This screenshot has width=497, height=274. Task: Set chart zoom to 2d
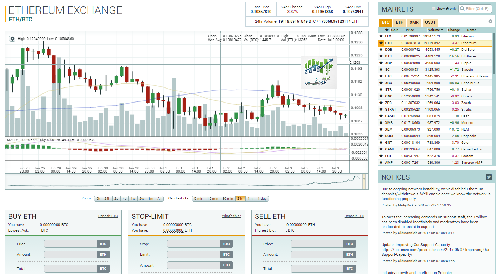click(116, 199)
